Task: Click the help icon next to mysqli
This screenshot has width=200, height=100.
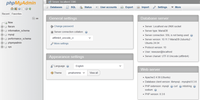Action: click(172, 87)
